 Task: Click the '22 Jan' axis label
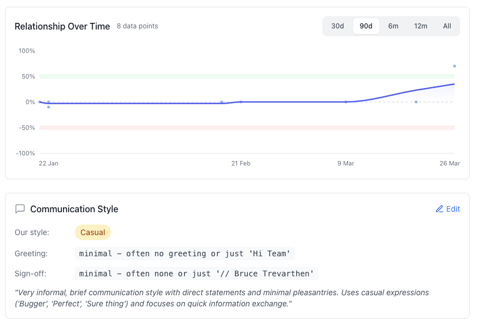(x=49, y=164)
